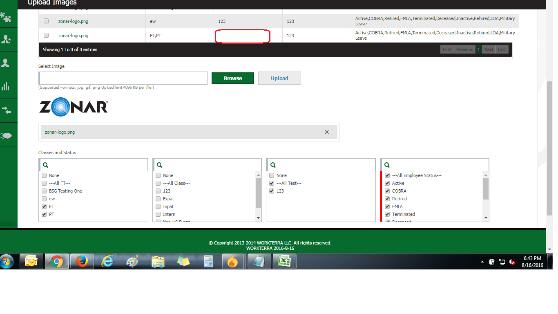Uncheck the COBRA status checkbox

[387, 191]
